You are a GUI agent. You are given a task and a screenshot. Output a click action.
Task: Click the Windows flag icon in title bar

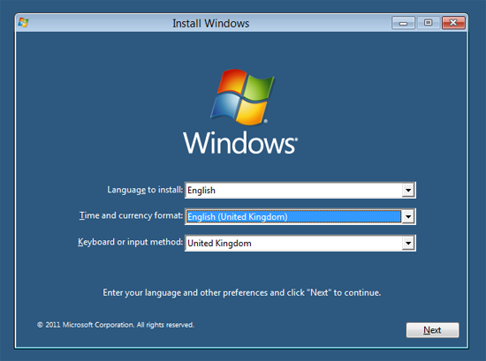pyautogui.click(x=23, y=23)
